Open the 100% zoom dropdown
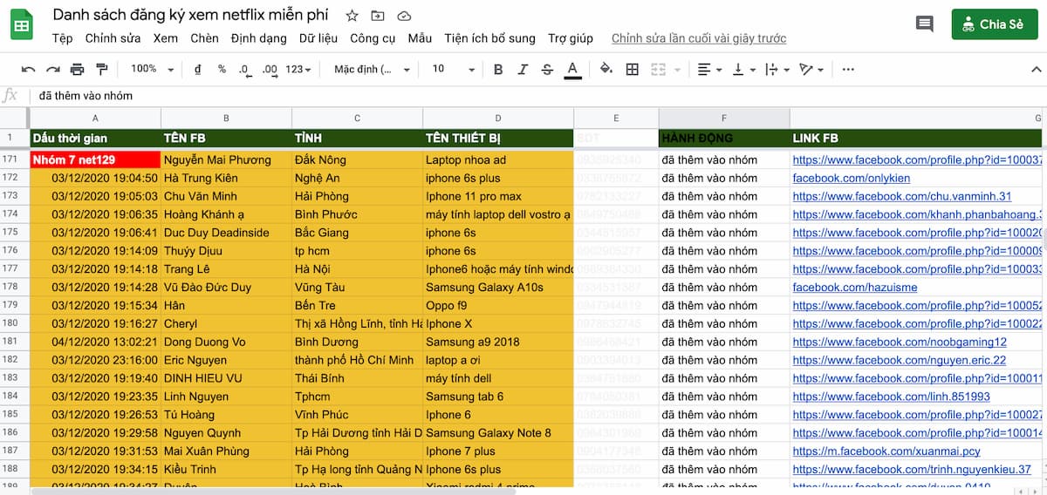This screenshot has height=495, width=1047. point(152,70)
